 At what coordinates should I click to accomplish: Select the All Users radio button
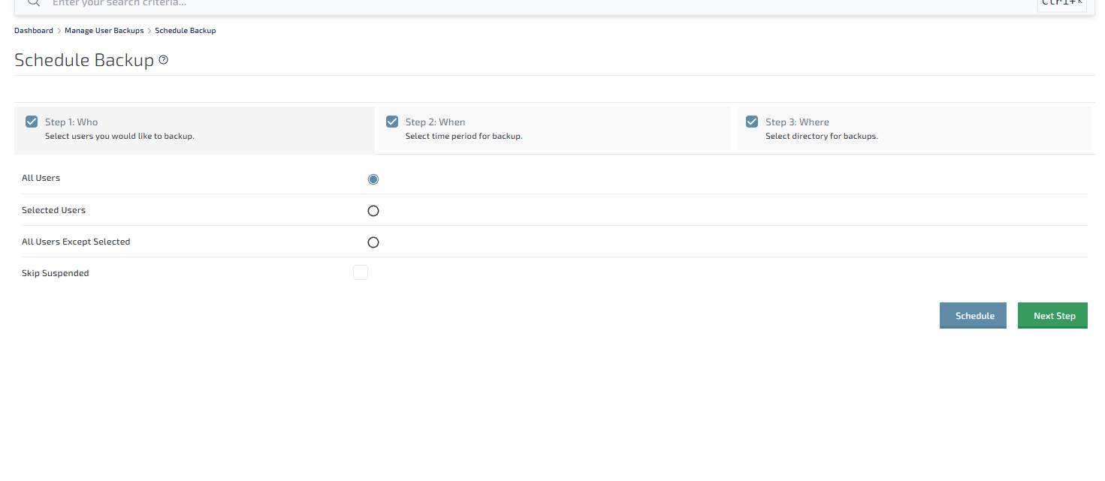click(373, 179)
